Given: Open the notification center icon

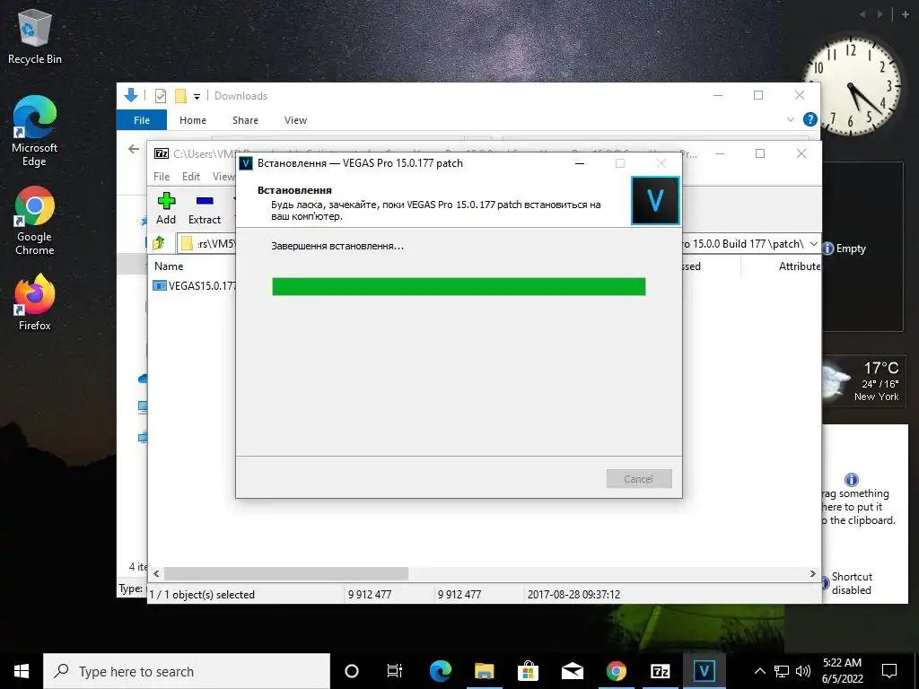Looking at the screenshot, I should tap(889, 671).
